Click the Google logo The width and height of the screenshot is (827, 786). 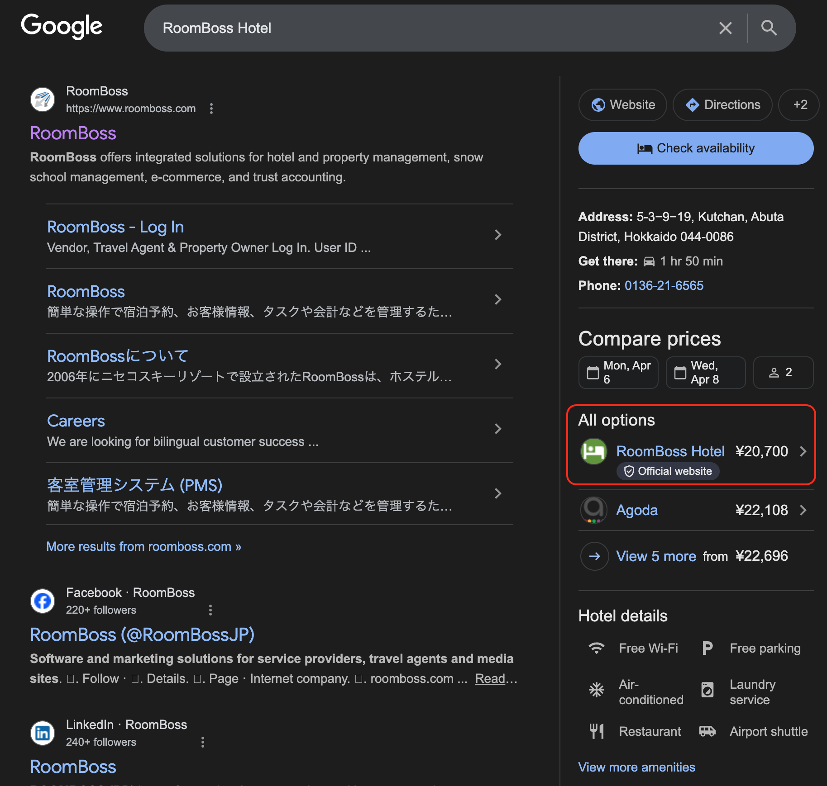(x=62, y=26)
